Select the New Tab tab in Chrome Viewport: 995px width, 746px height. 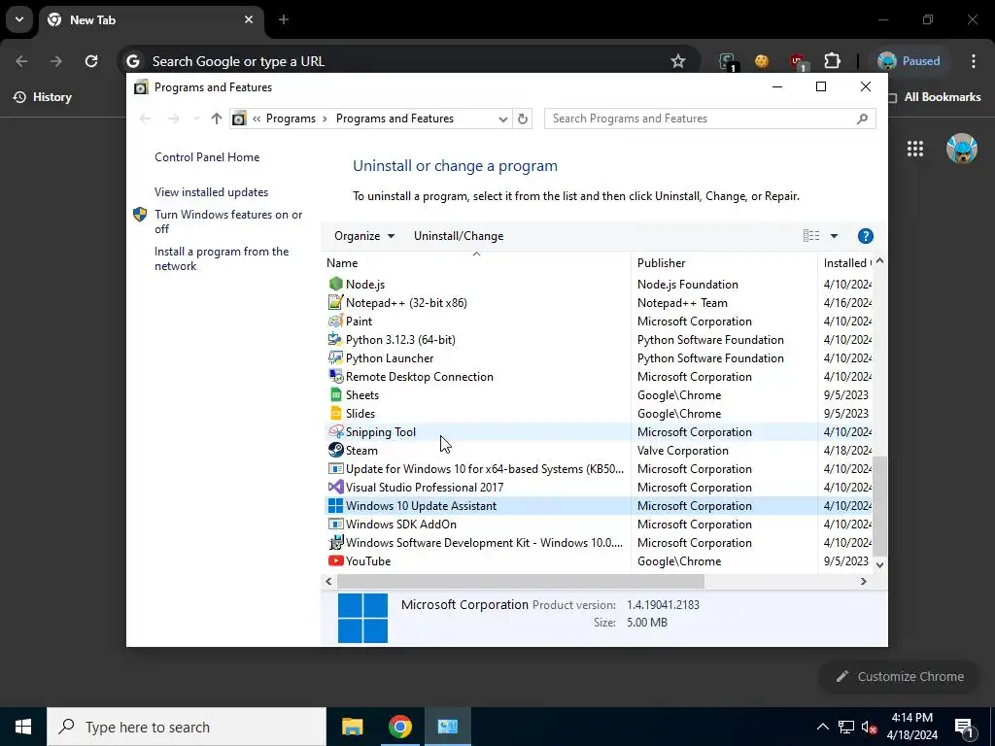pos(152,20)
